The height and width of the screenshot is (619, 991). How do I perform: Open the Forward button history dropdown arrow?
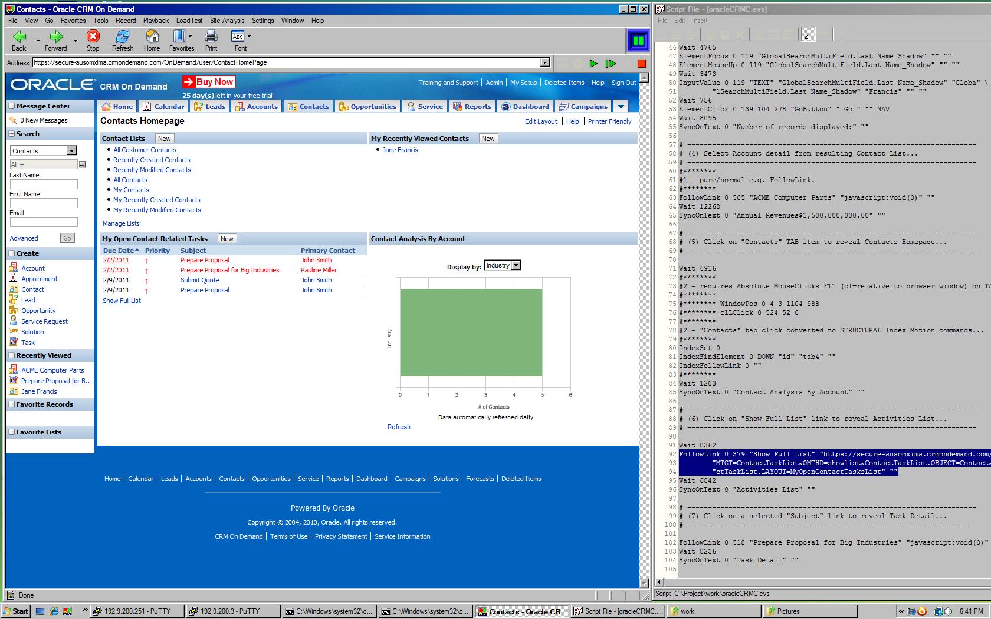(75, 41)
